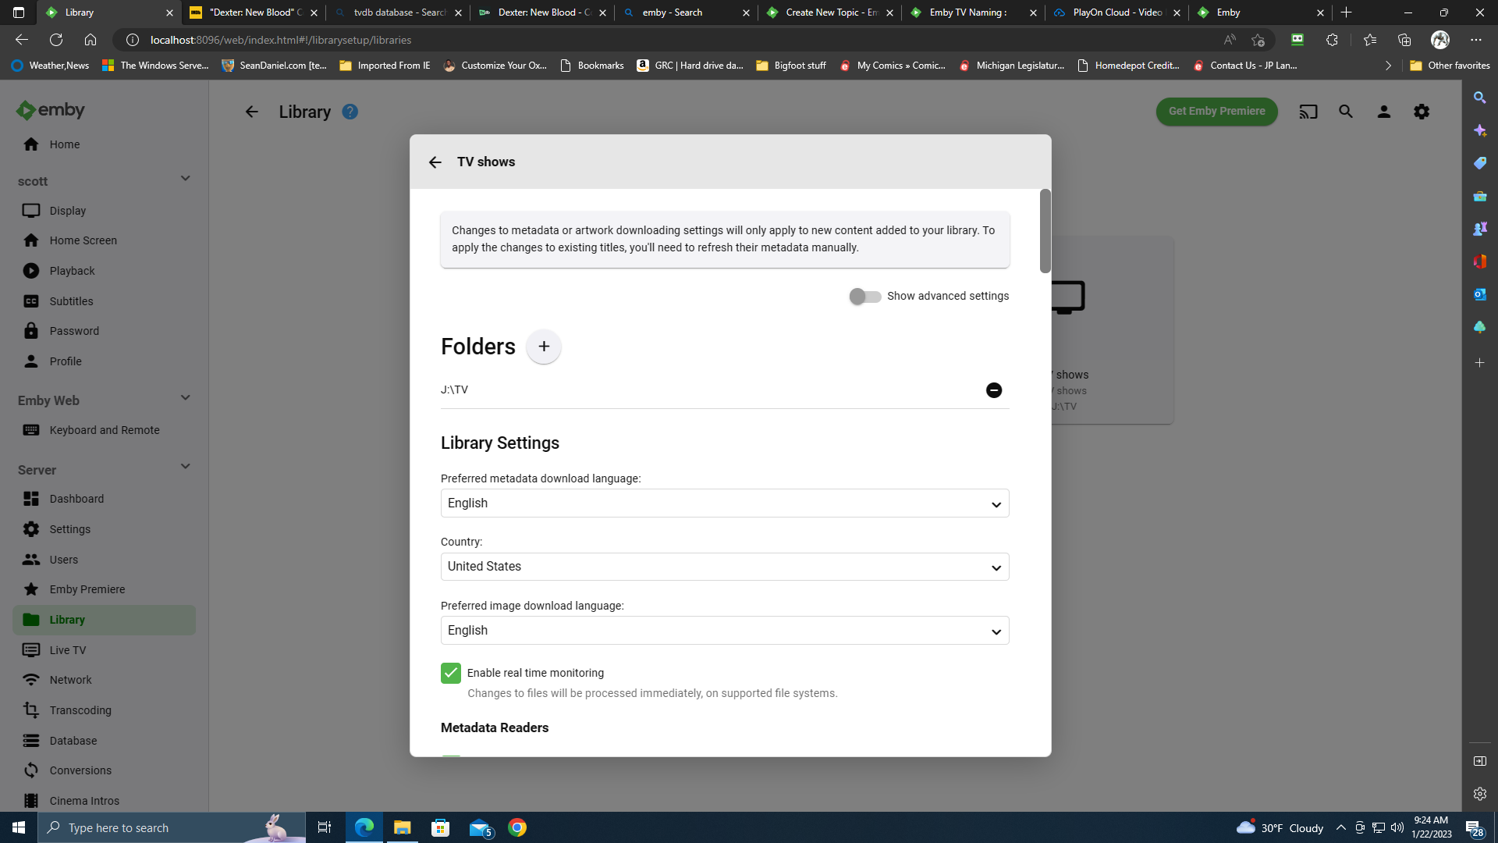The height and width of the screenshot is (843, 1498).
Task: Open the Cast to device icon
Action: point(1308,112)
